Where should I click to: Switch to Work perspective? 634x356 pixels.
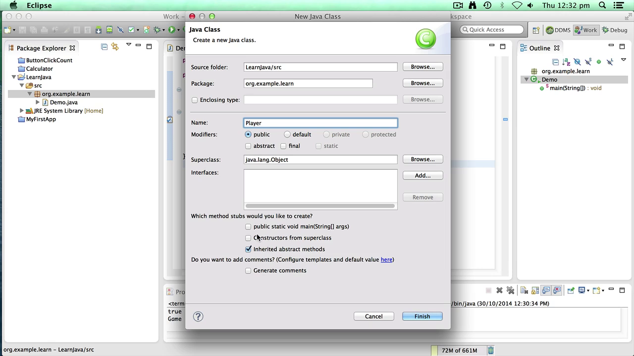click(585, 30)
